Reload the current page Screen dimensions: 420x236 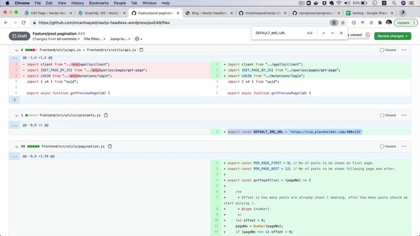tap(24, 23)
